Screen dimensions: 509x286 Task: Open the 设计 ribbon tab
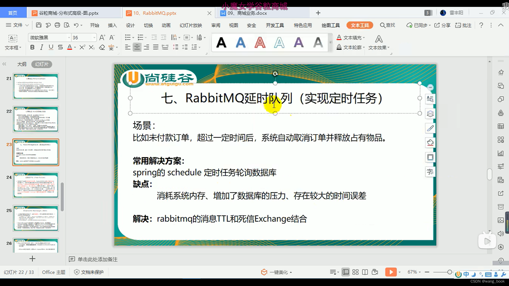point(130,25)
